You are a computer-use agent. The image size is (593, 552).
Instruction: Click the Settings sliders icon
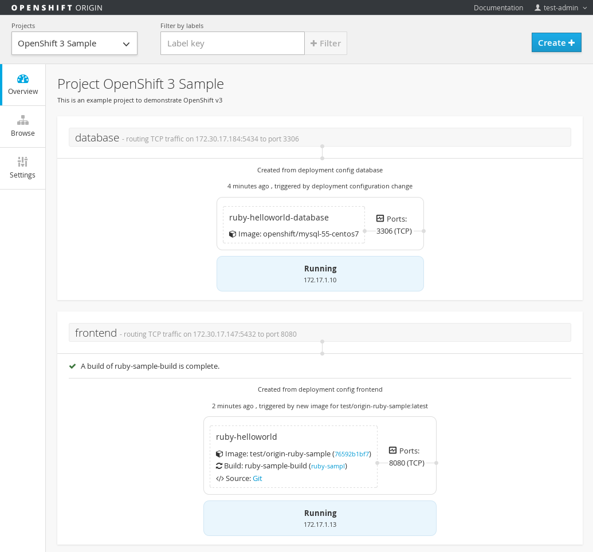pos(23,162)
